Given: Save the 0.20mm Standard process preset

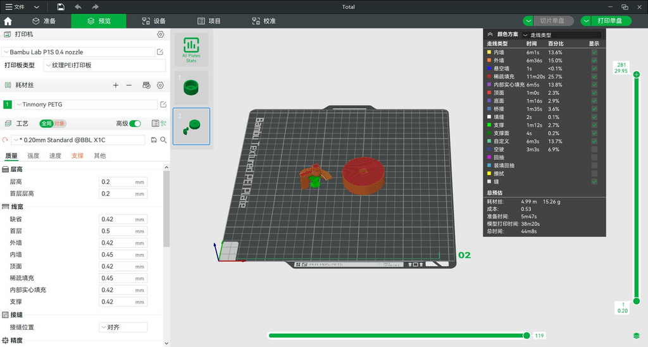Looking at the screenshot, I should (154, 140).
